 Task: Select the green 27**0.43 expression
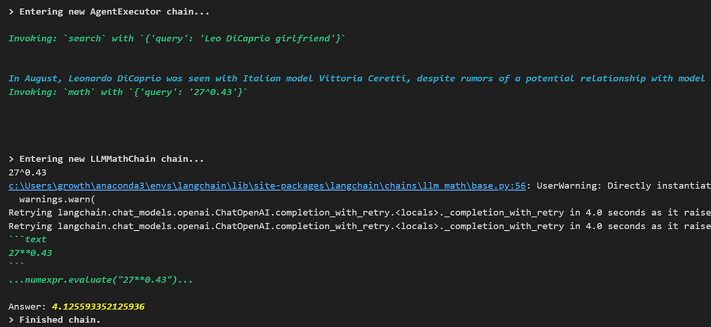[30, 253]
